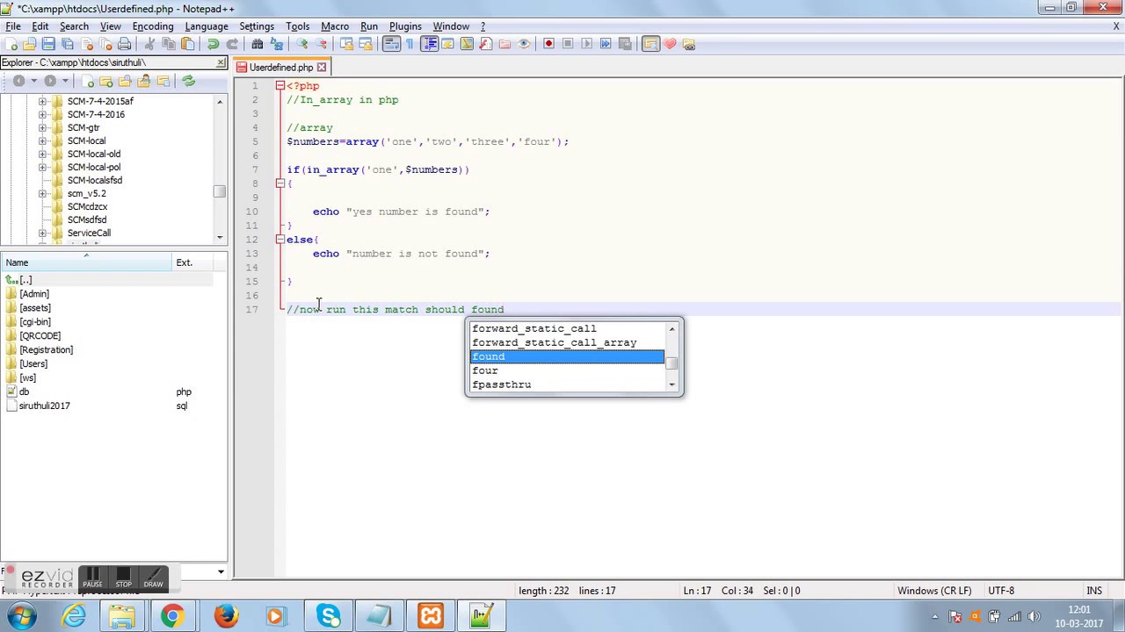The width and height of the screenshot is (1125, 632).
Task: Open Find with binoculars icon
Action: [258, 44]
